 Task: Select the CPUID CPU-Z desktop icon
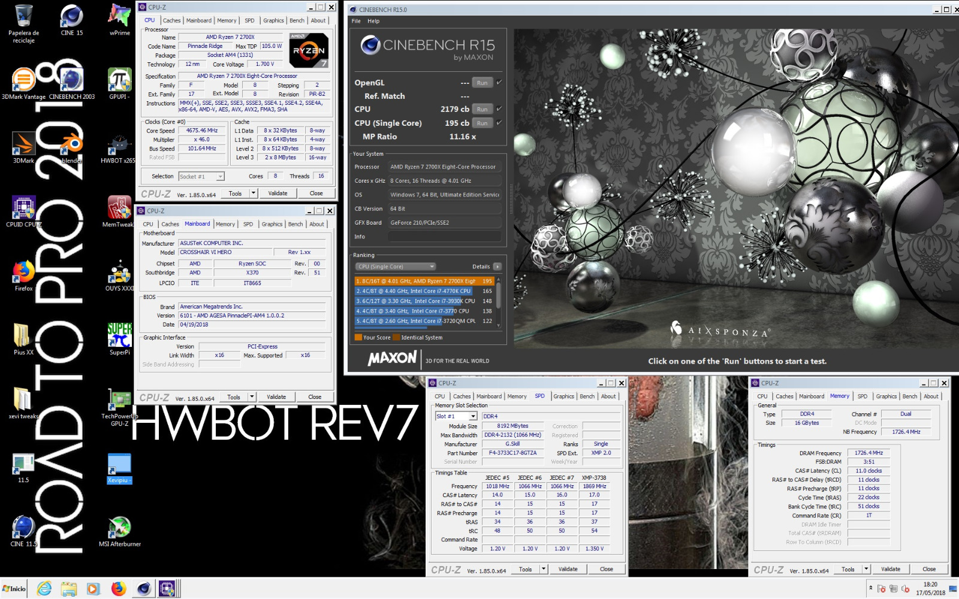coord(23,211)
